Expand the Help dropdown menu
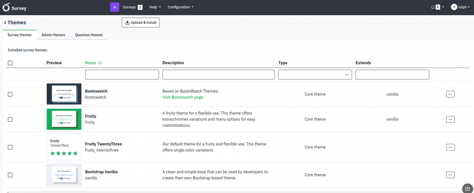This screenshot has height=193, width=474. (x=155, y=7)
